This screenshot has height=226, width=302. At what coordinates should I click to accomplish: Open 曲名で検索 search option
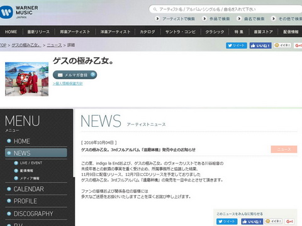[x=254, y=19]
